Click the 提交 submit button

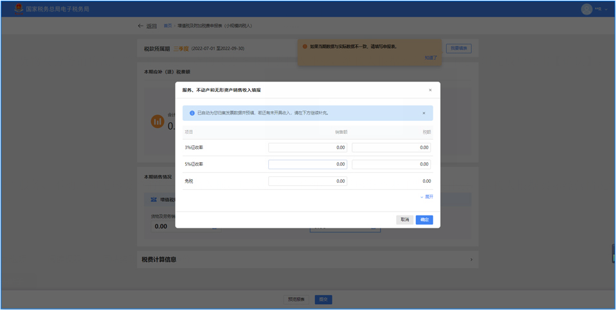point(323,299)
